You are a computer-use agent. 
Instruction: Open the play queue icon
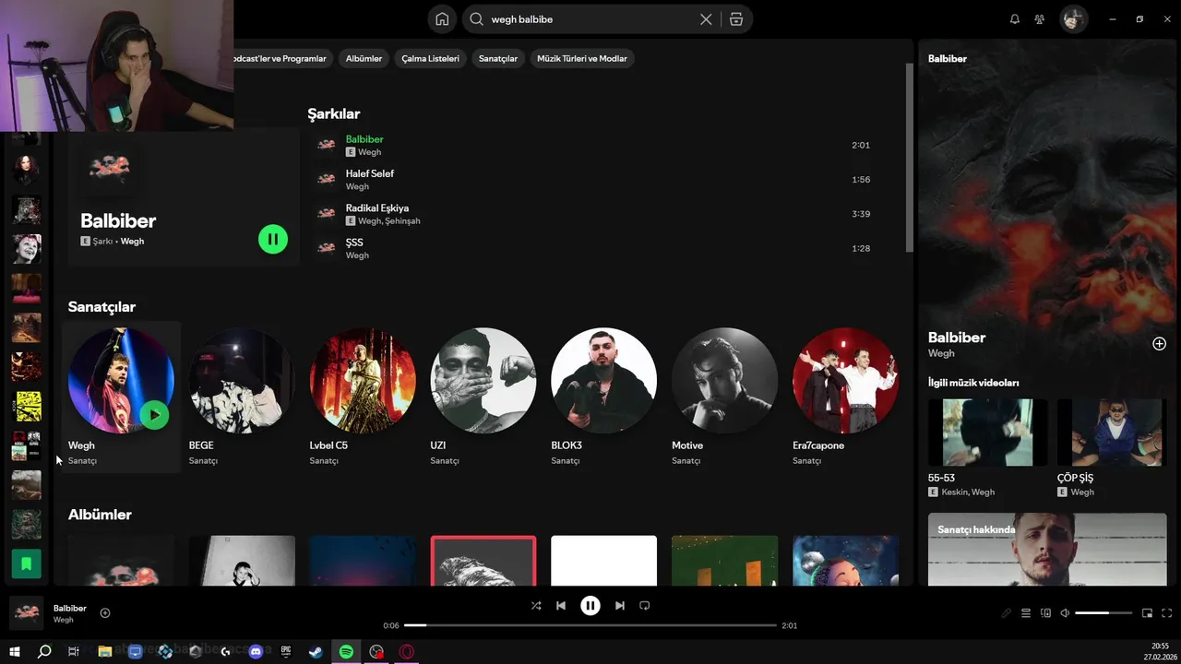(1026, 613)
